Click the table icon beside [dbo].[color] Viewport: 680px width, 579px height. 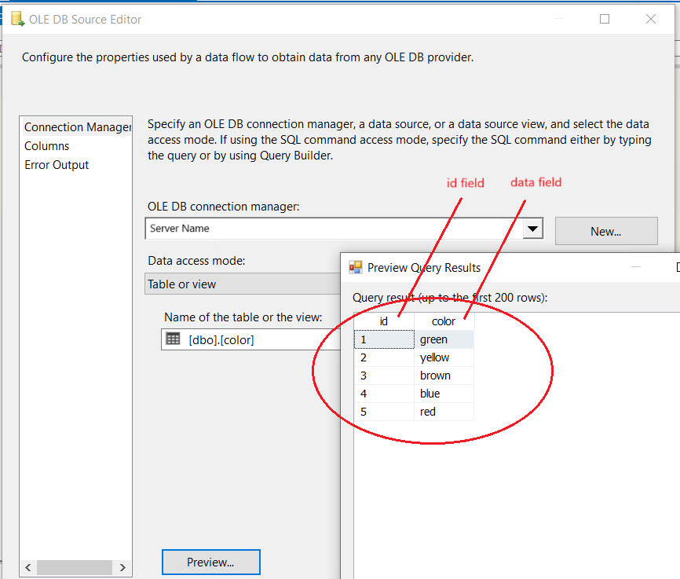[x=174, y=339]
